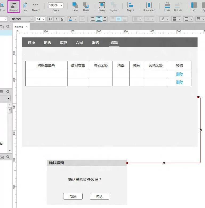Click the font size 14 field
Screen dimensions: 205x208
(x=41, y=19)
